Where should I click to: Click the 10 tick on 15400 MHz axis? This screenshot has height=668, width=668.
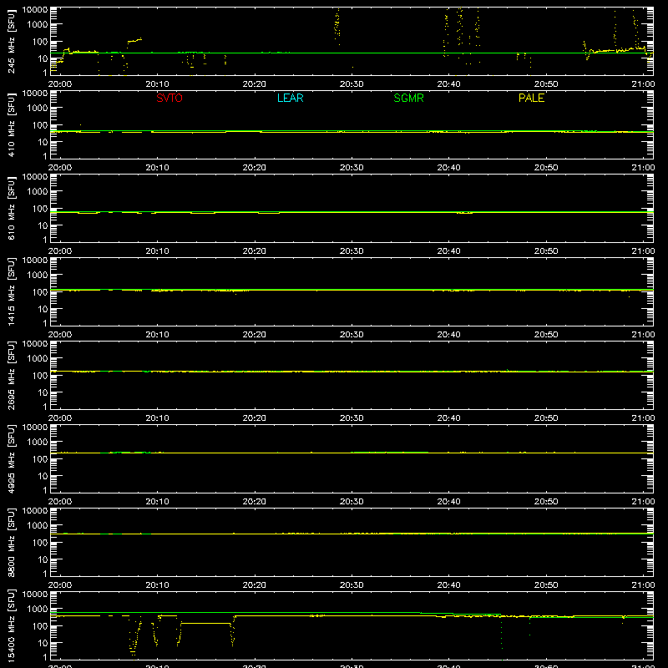(x=43, y=643)
